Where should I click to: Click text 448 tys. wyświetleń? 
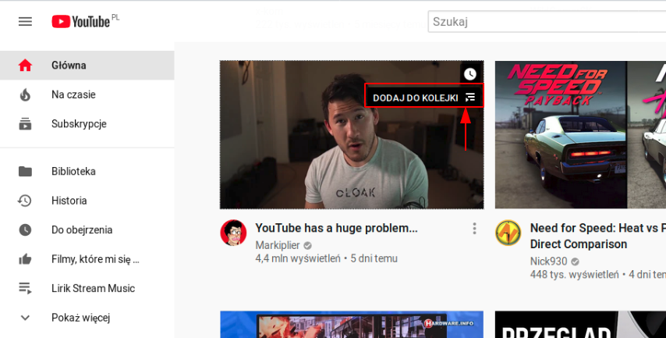574,275
